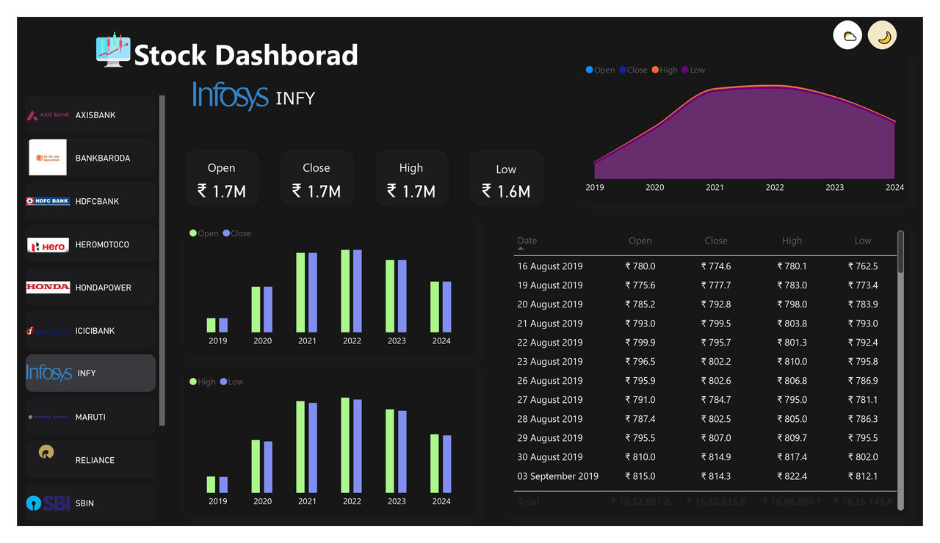
Task: Switch to light mode with the sun icon
Action: (x=847, y=34)
